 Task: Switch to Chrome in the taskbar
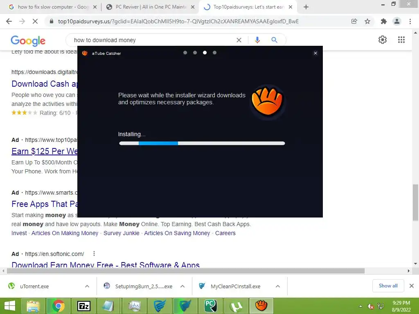pyautogui.click(x=58, y=306)
